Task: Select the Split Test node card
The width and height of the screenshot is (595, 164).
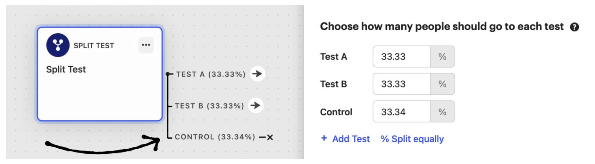Action: tap(99, 96)
